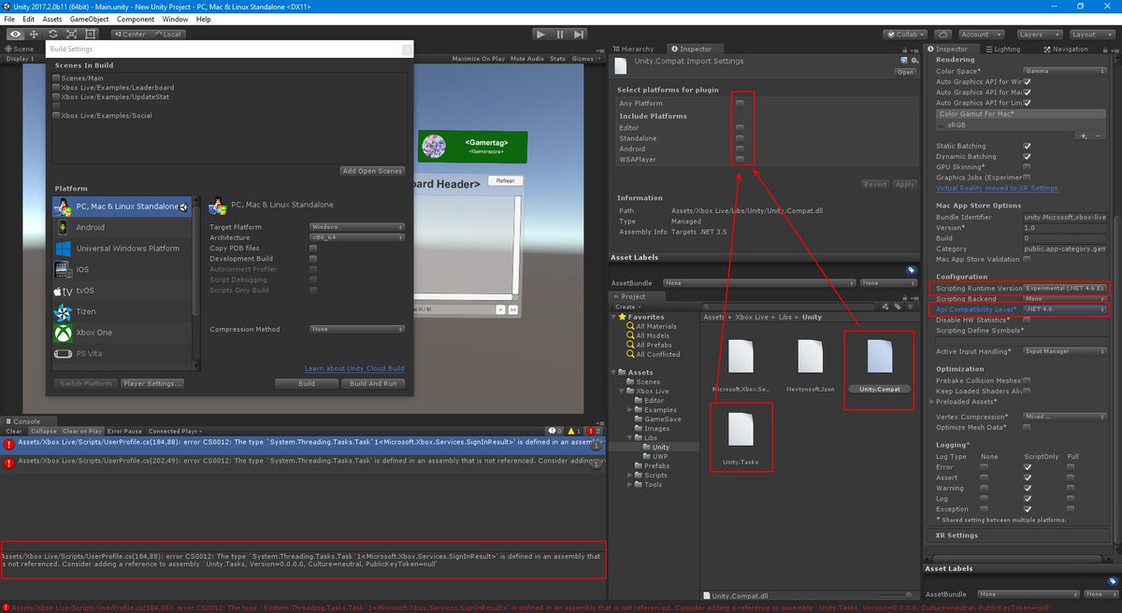Check Any Platform for plugin

click(x=740, y=103)
